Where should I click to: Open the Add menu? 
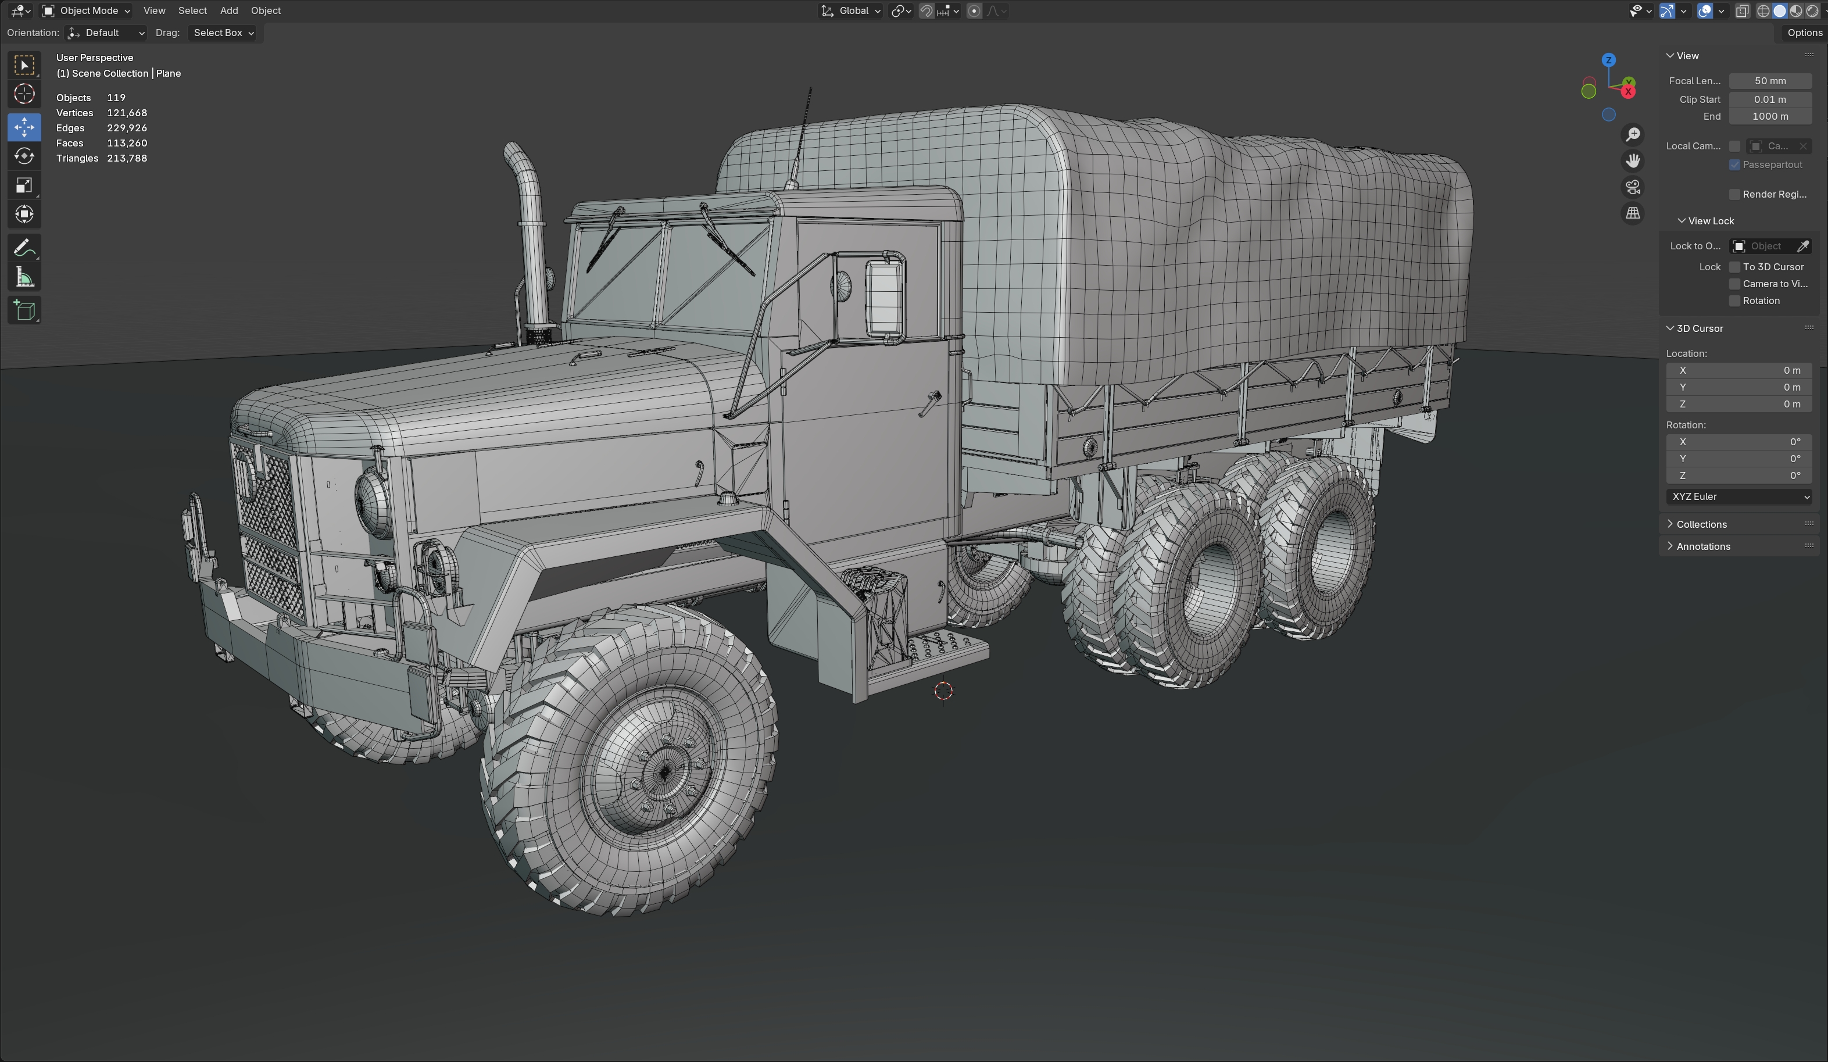[228, 11]
